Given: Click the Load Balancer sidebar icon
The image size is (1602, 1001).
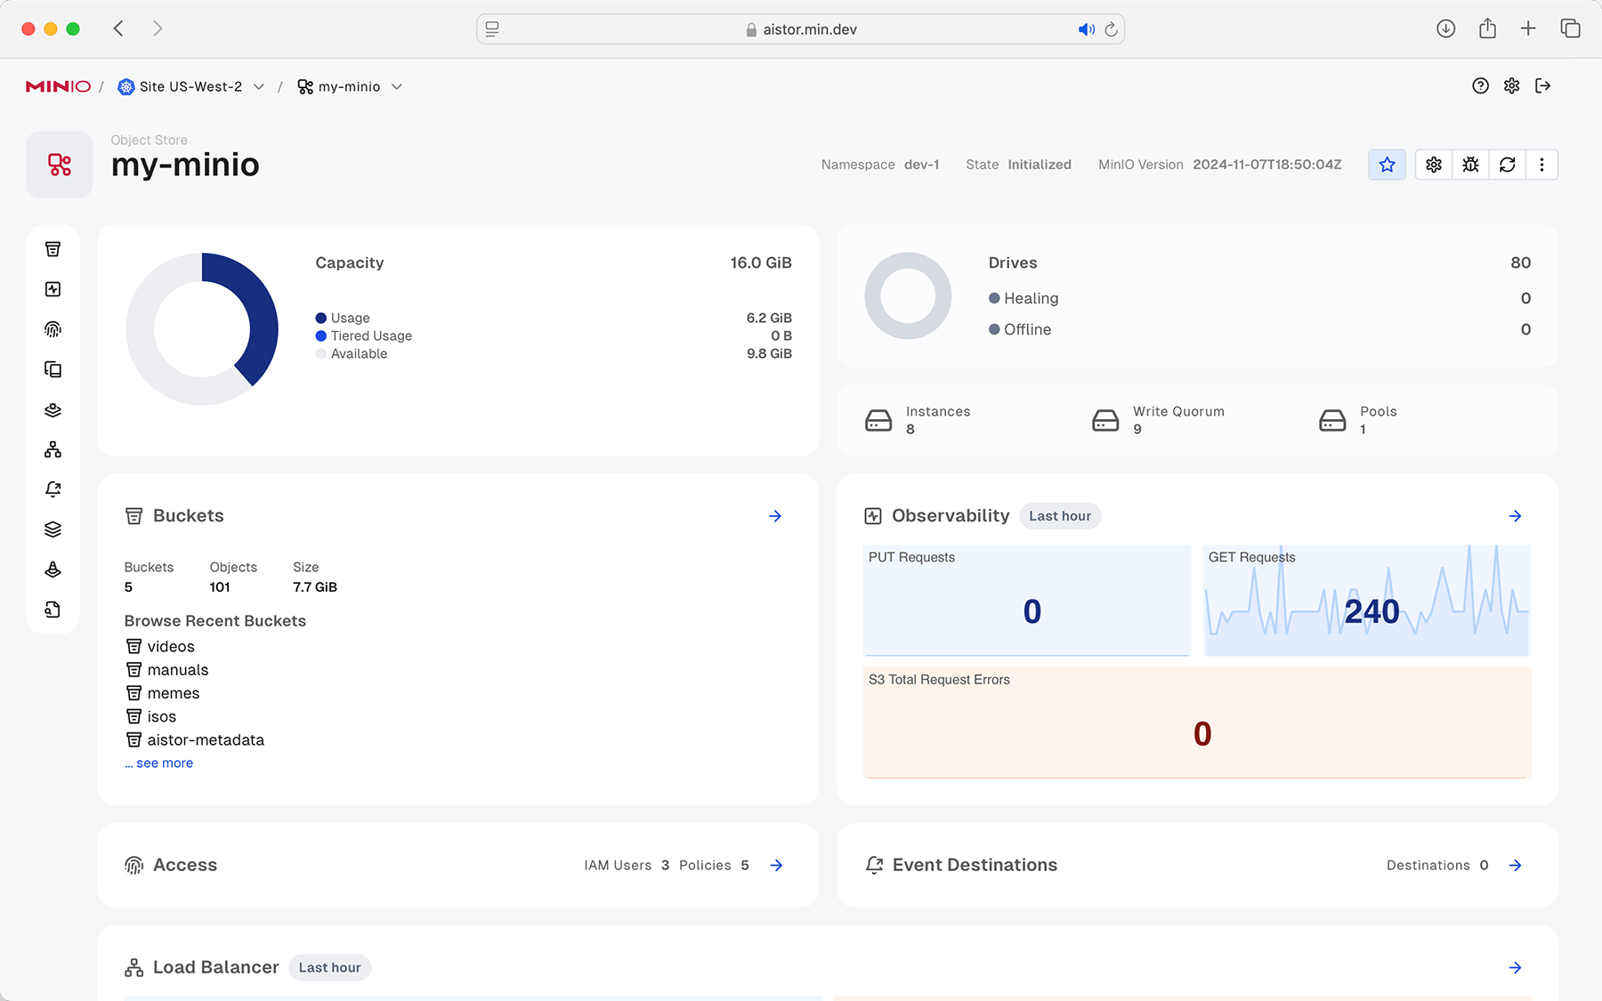Looking at the screenshot, I should click(x=53, y=449).
